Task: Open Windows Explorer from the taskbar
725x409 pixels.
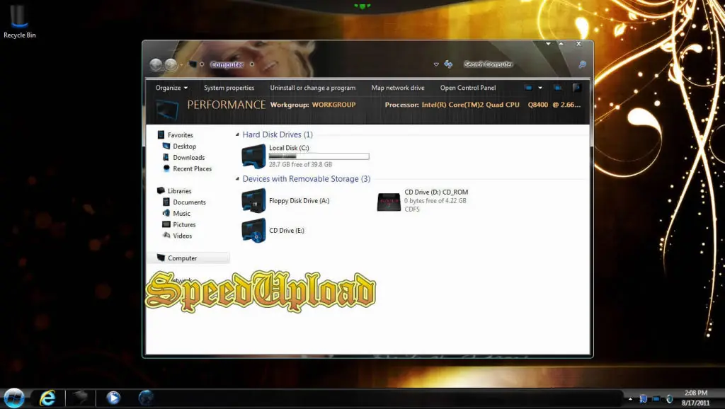Action: pos(80,398)
